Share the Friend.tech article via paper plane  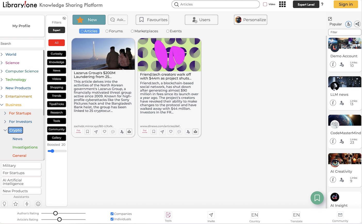(x=162, y=132)
